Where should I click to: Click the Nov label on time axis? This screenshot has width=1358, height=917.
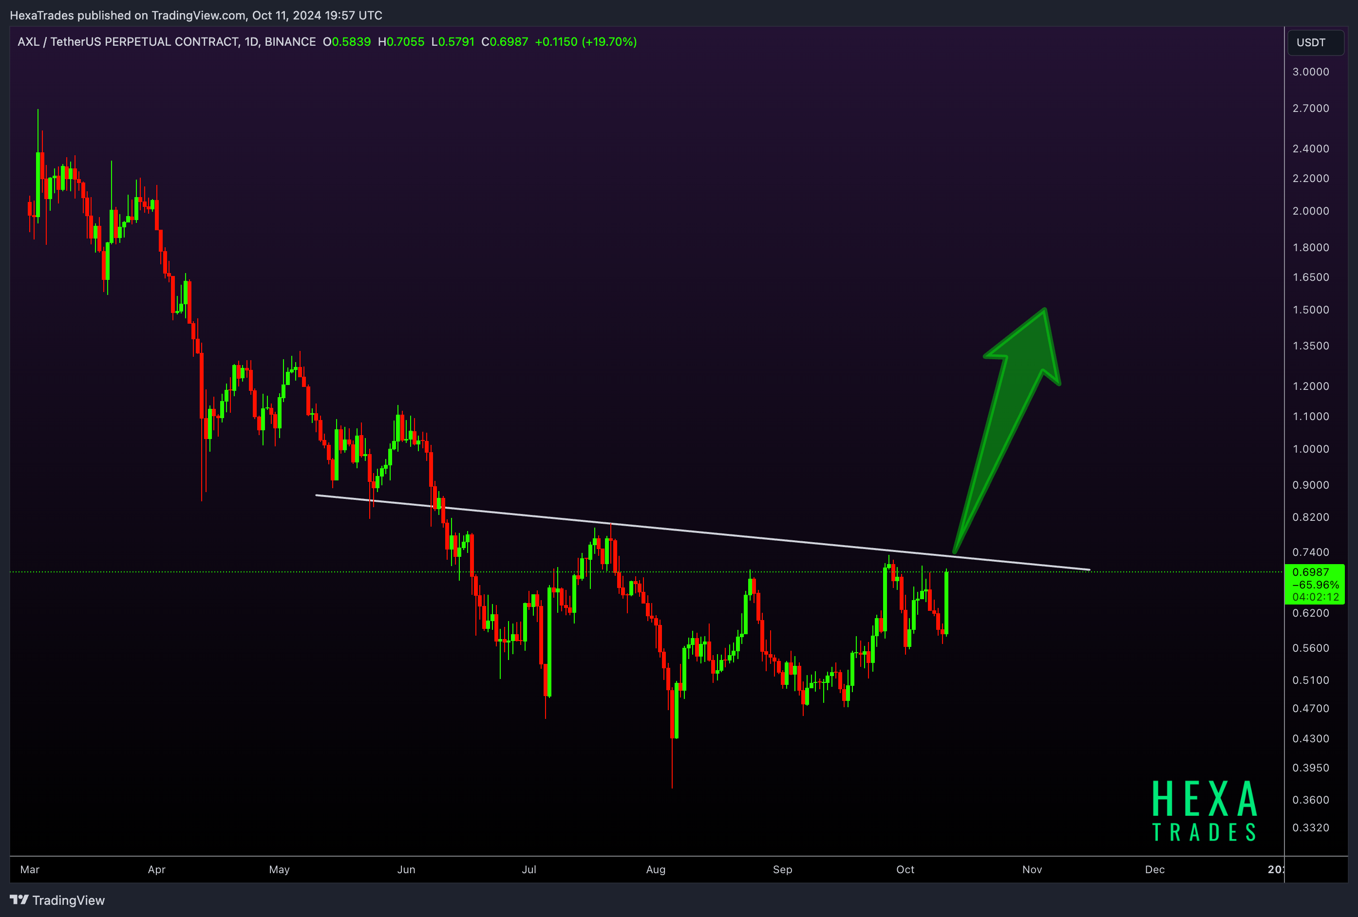pyautogui.click(x=1032, y=870)
